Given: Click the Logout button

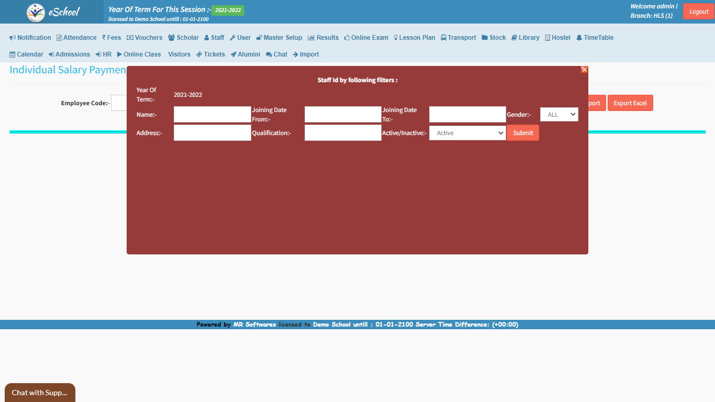Looking at the screenshot, I should 698,12.
